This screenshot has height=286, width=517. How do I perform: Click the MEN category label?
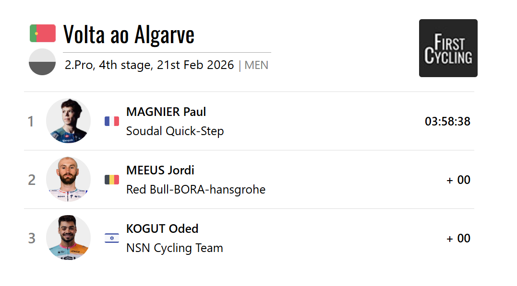(256, 65)
